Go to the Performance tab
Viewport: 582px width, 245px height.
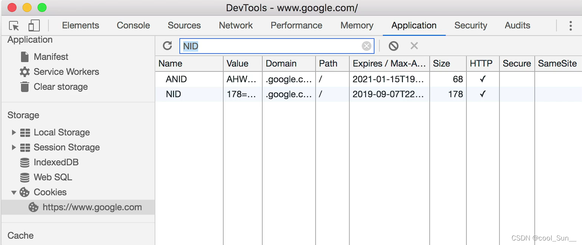(x=296, y=25)
